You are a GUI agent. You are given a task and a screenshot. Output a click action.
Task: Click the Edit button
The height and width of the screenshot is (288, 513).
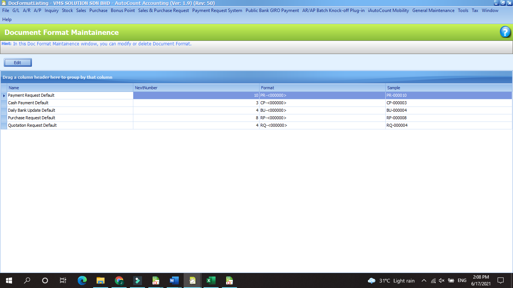click(18, 63)
